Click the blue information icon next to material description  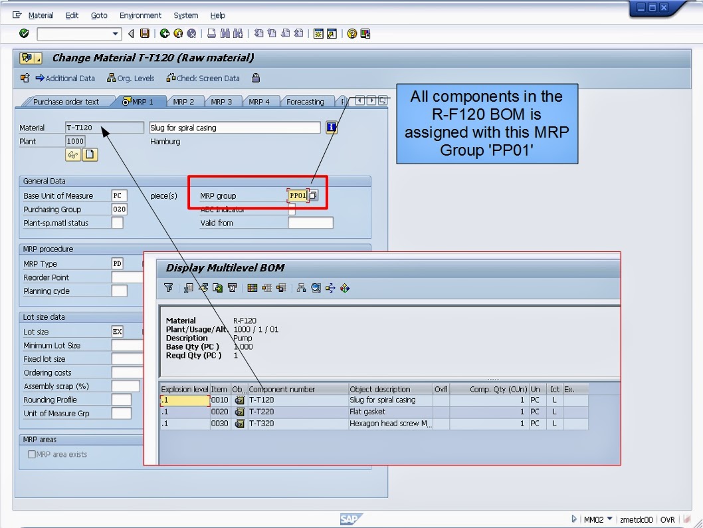click(x=332, y=128)
